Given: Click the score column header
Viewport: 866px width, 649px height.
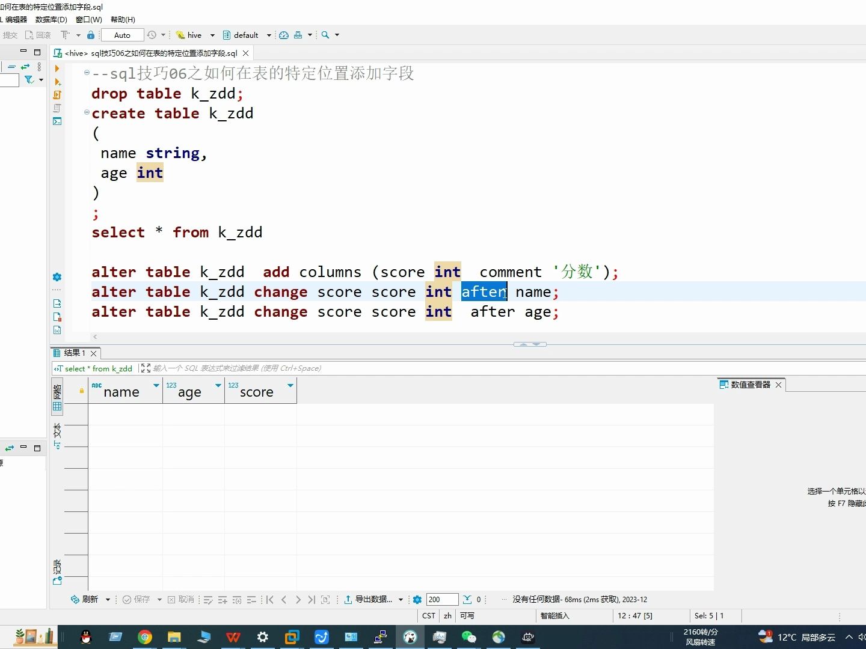Looking at the screenshot, I should [x=260, y=391].
